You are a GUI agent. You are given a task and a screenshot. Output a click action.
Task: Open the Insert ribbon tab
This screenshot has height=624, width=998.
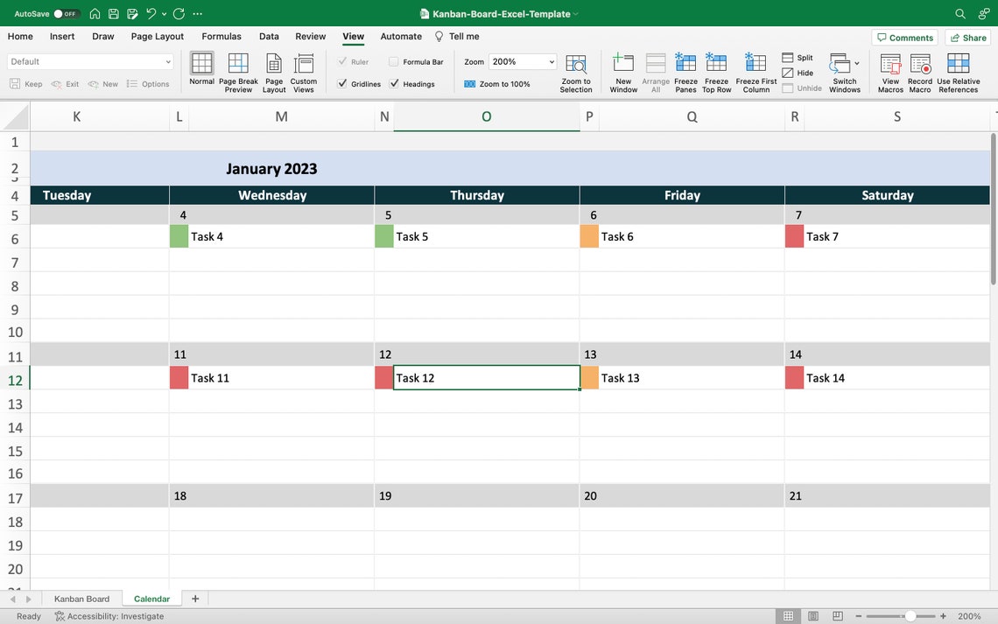[62, 36]
